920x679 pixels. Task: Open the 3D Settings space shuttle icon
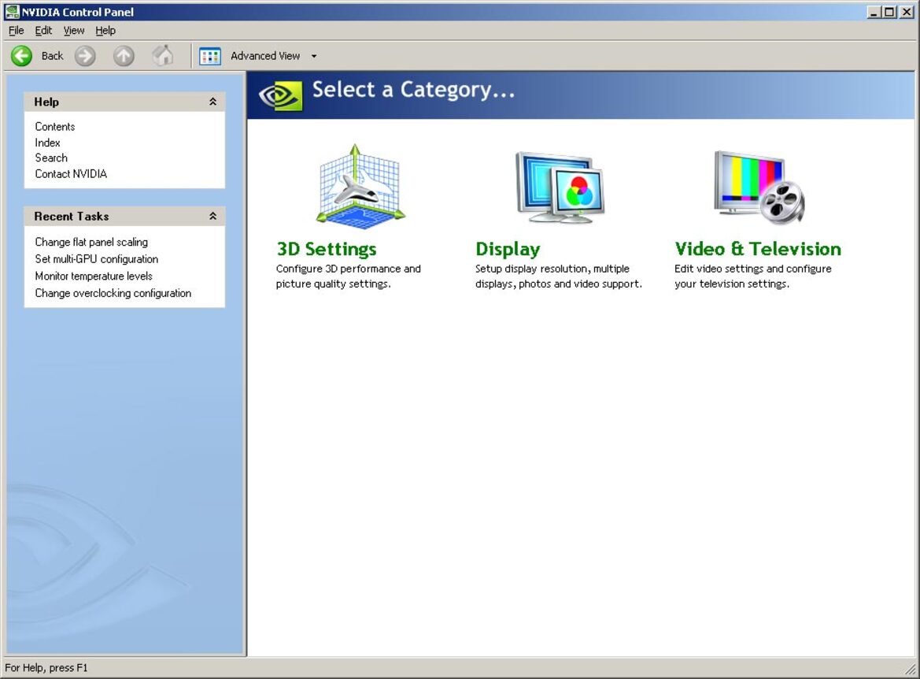coord(360,186)
